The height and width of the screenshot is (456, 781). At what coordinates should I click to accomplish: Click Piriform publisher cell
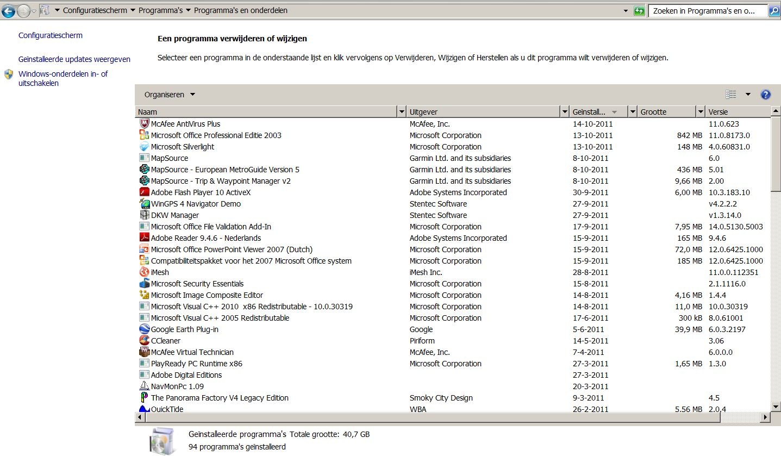tap(422, 341)
